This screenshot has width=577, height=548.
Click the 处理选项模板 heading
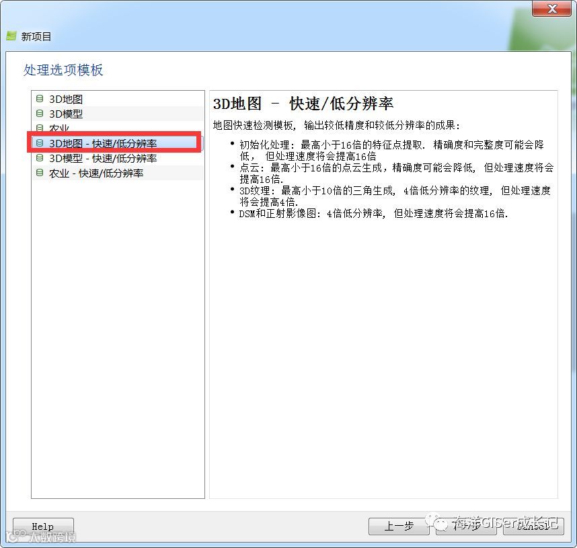[x=63, y=70]
